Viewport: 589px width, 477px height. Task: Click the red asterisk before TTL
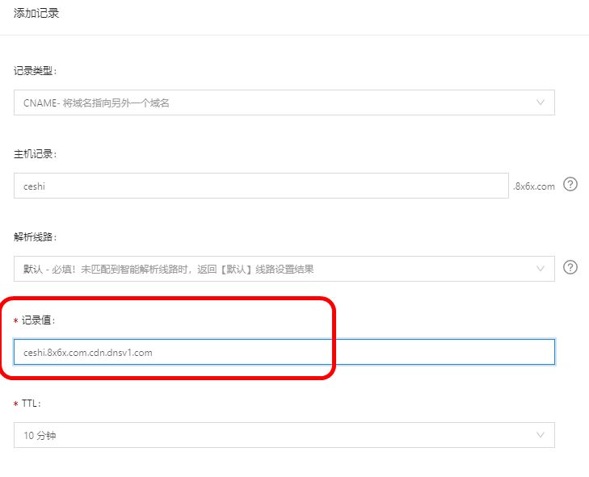tap(16, 404)
